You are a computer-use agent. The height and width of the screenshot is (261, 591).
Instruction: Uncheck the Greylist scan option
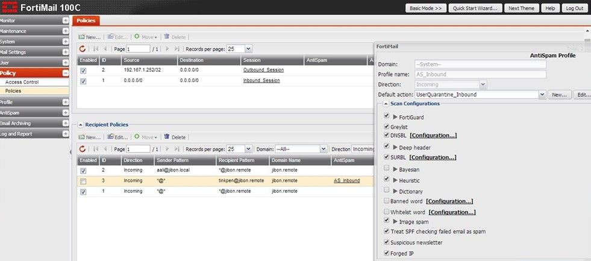(x=386, y=127)
